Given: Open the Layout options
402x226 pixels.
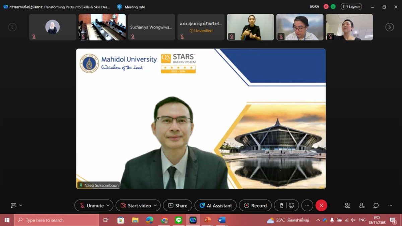Looking at the screenshot, I should 351,7.
